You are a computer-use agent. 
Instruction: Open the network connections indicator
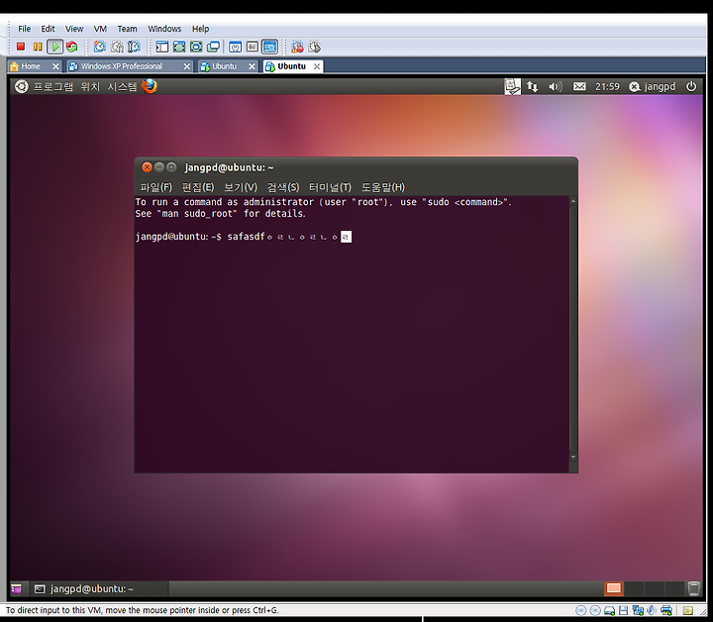[x=533, y=86]
